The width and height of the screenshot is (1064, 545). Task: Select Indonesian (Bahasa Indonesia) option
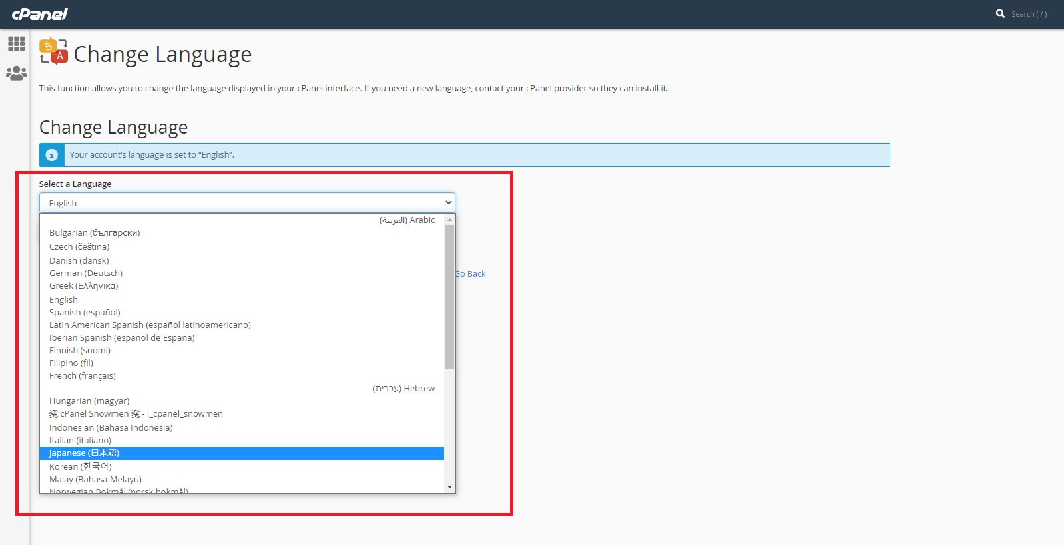point(242,428)
